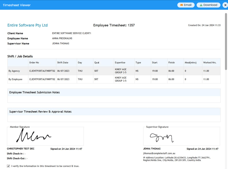The width and height of the screenshot is (228, 169).
Task: Toggle the verify information checkbox
Action: coord(8,166)
